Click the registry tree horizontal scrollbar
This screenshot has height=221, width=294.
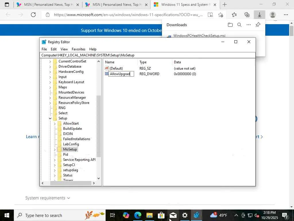(71, 183)
